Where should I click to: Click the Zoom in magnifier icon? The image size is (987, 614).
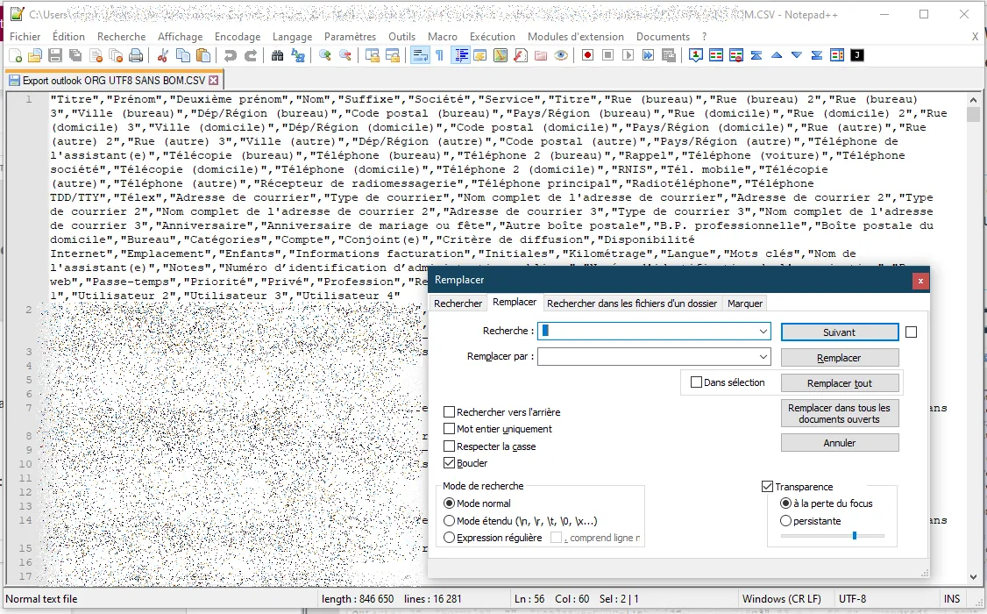click(x=325, y=55)
